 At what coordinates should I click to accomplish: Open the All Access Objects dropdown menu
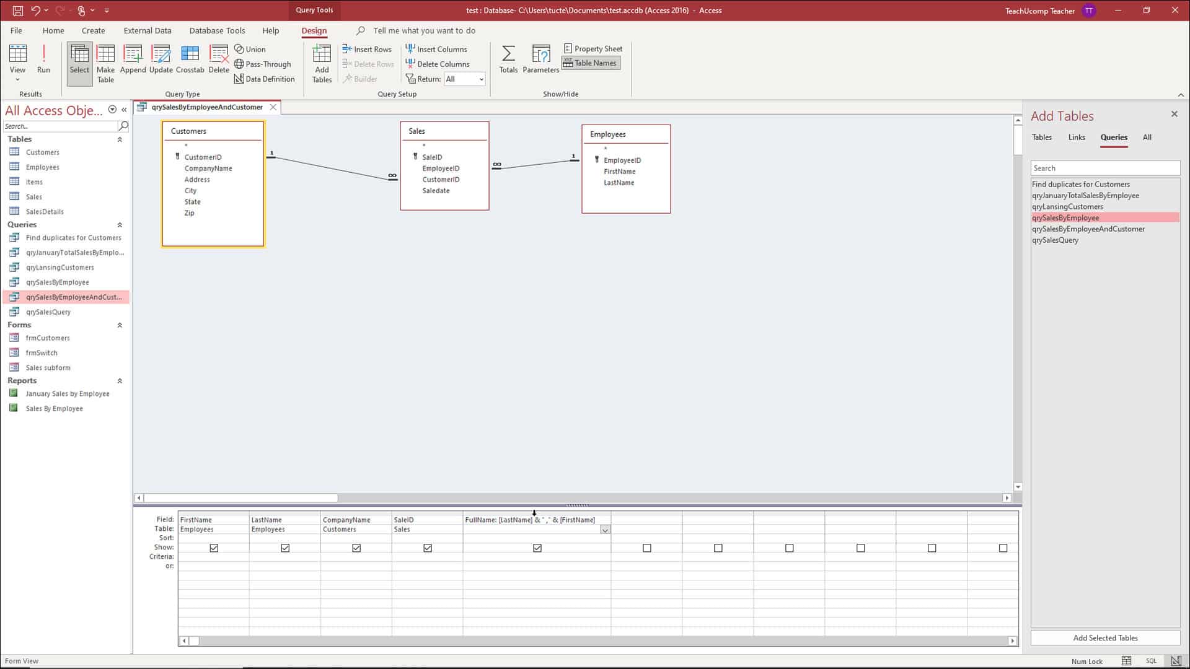coord(112,110)
